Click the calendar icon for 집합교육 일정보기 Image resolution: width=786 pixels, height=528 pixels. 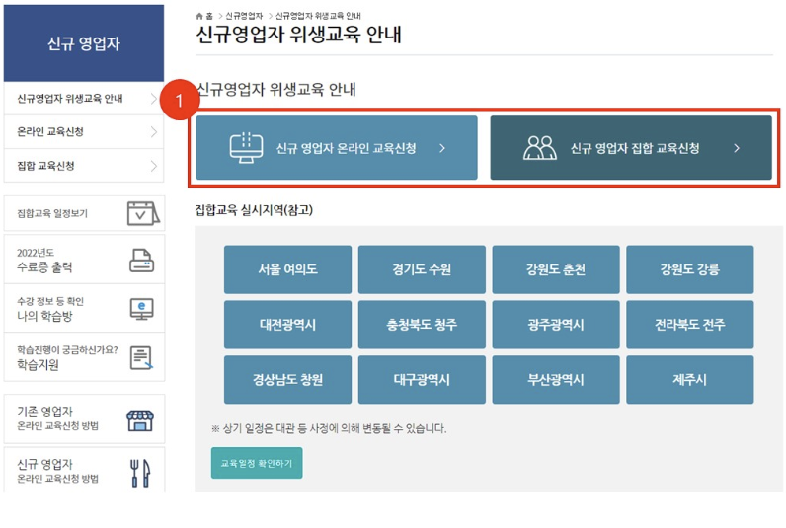[x=143, y=213]
